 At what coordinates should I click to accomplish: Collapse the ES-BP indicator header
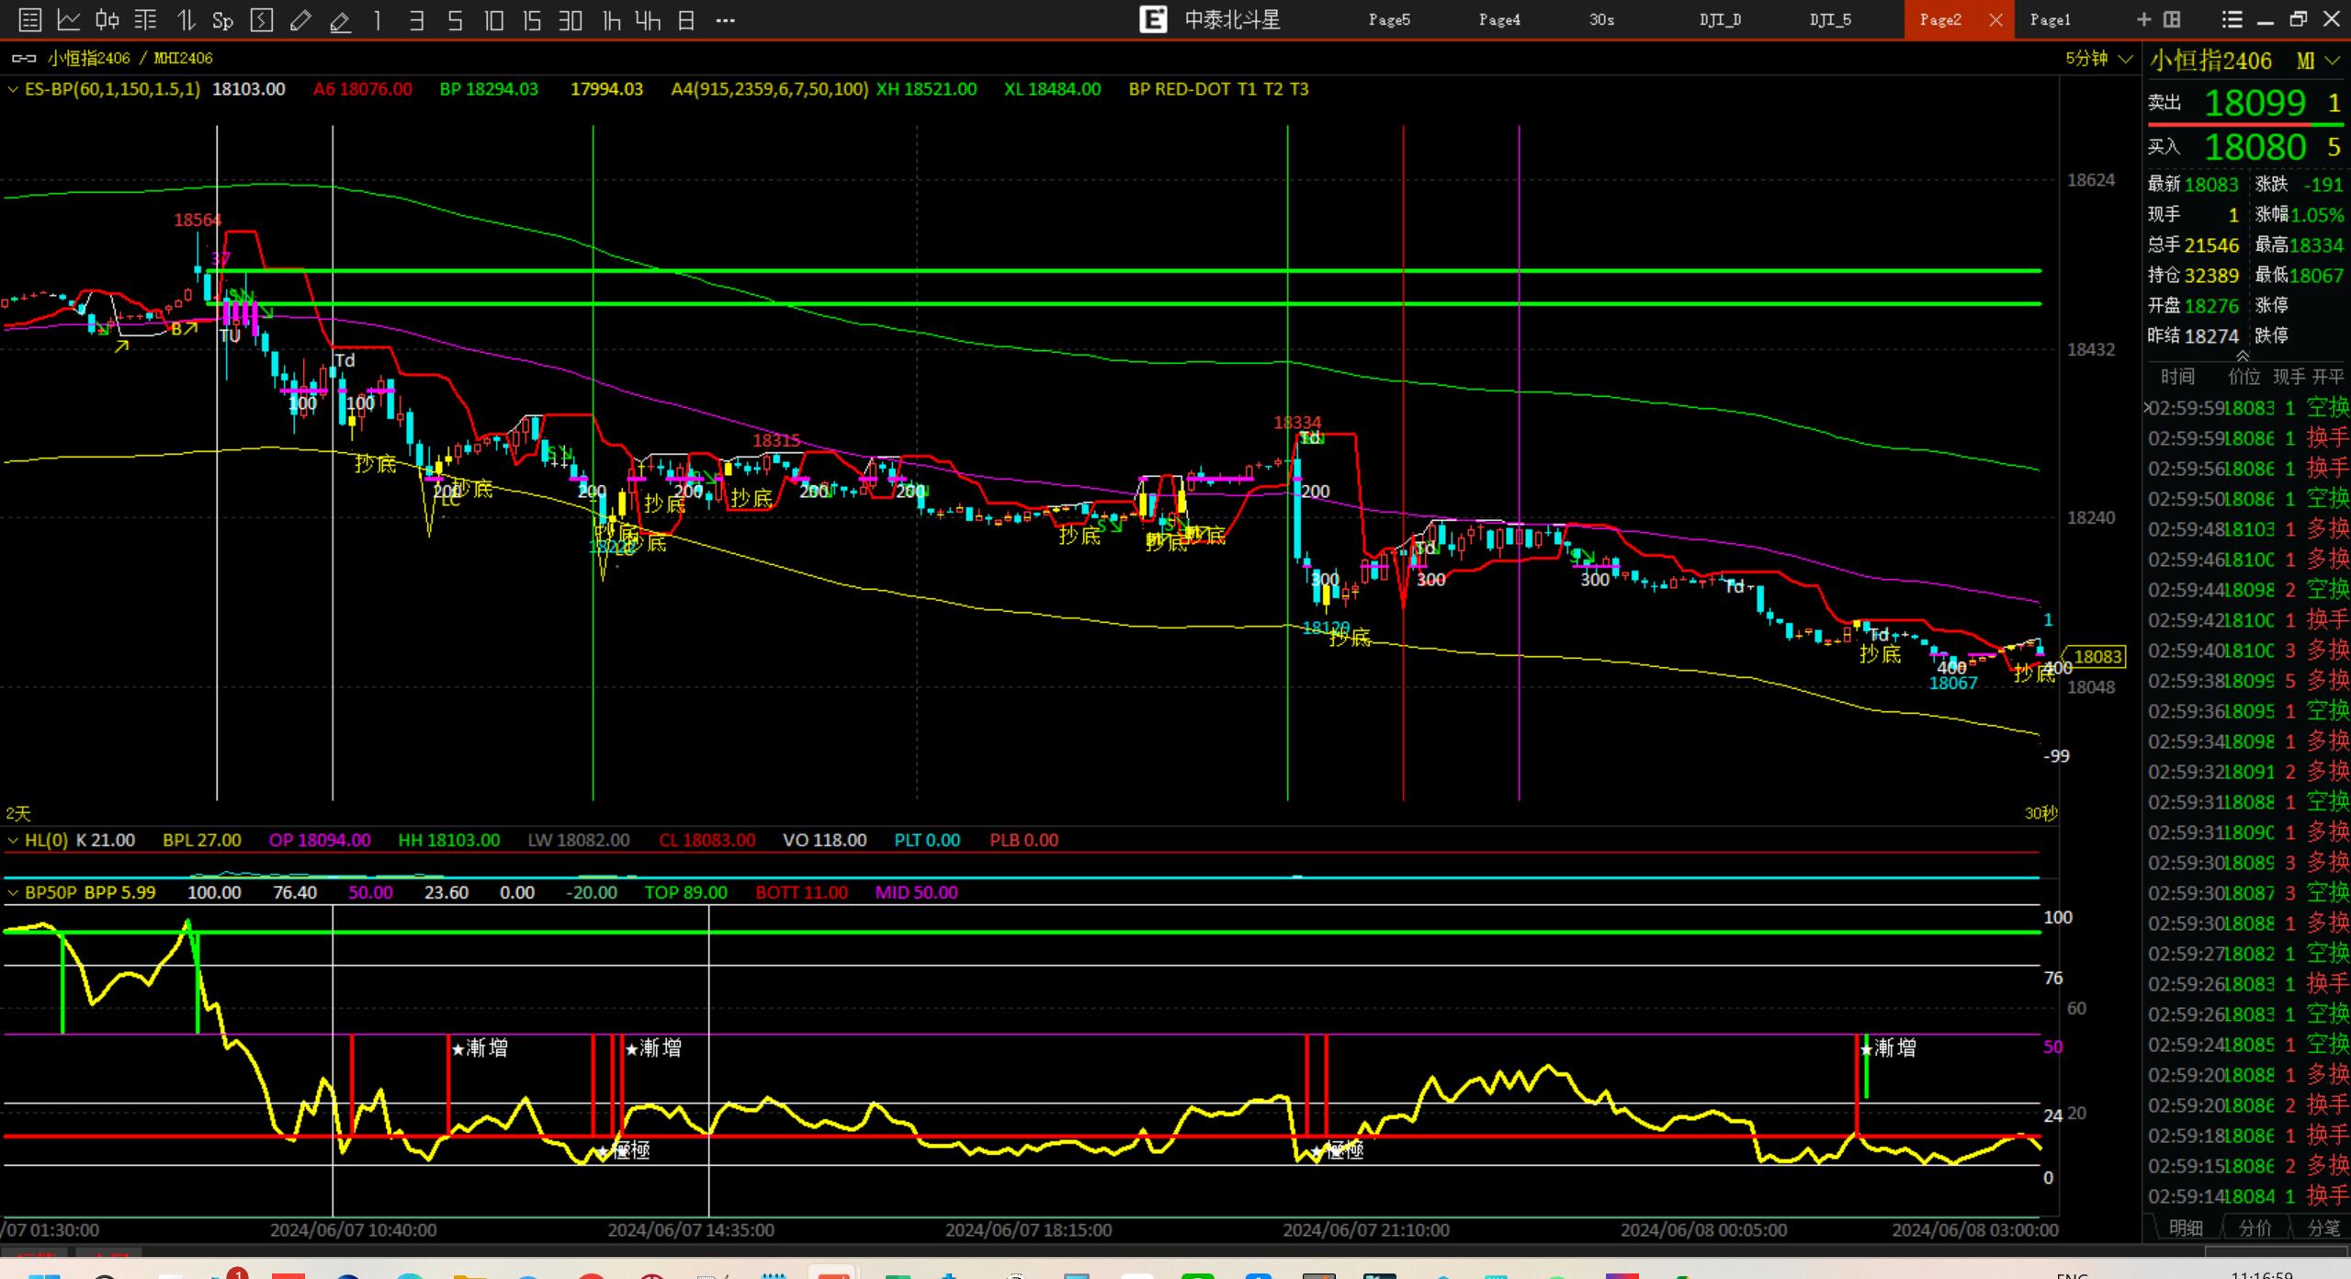pos(13,89)
